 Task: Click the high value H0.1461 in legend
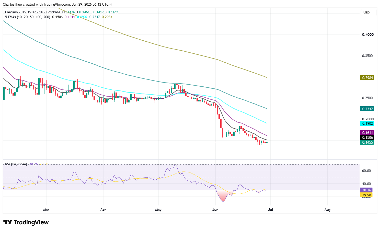(83, 12)
